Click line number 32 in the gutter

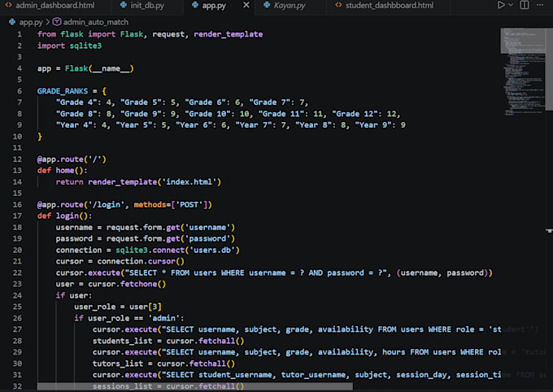point(17,386)
